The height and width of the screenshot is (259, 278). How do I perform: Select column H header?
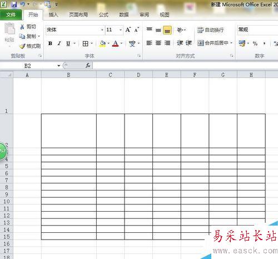251,75
